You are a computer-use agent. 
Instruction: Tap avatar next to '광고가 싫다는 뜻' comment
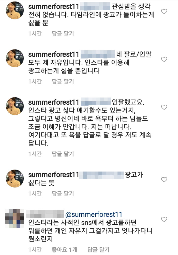tap(15, 178)
